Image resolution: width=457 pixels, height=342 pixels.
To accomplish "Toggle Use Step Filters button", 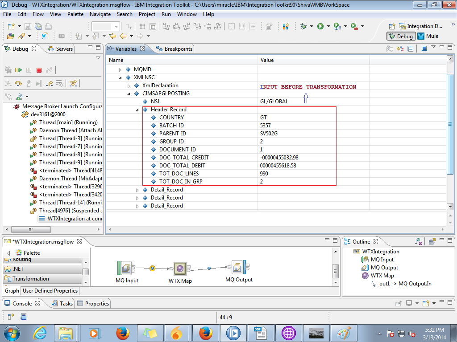I will pos(73,84).
